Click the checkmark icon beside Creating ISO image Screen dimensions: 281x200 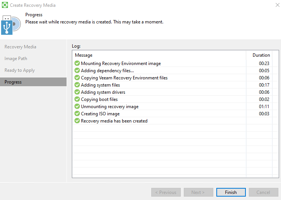click(77, 114)
